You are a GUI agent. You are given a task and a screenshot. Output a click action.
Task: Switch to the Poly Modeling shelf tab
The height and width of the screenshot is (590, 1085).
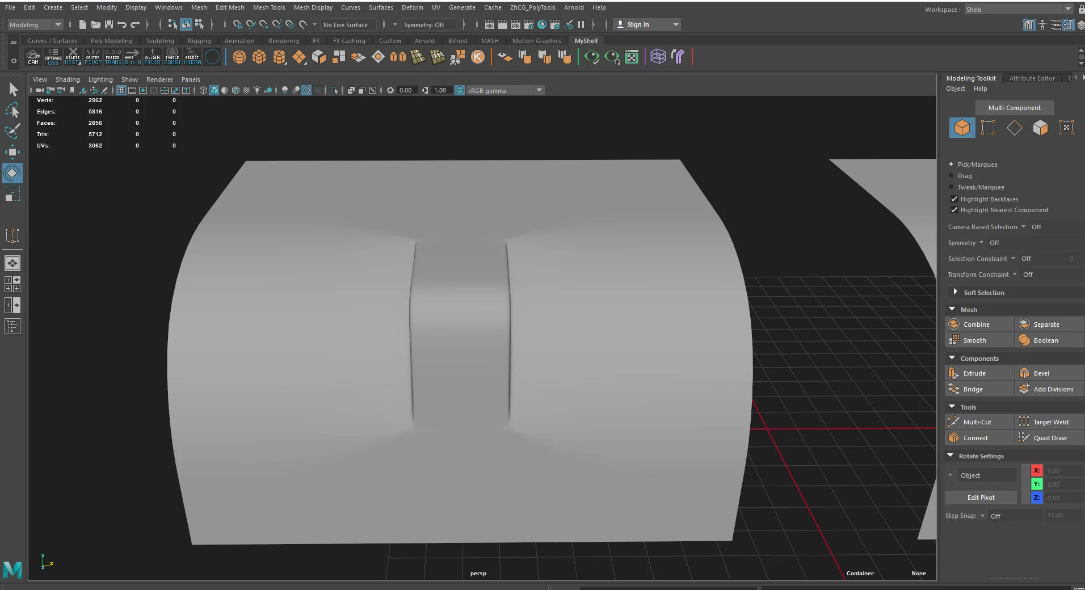(111, 41)
